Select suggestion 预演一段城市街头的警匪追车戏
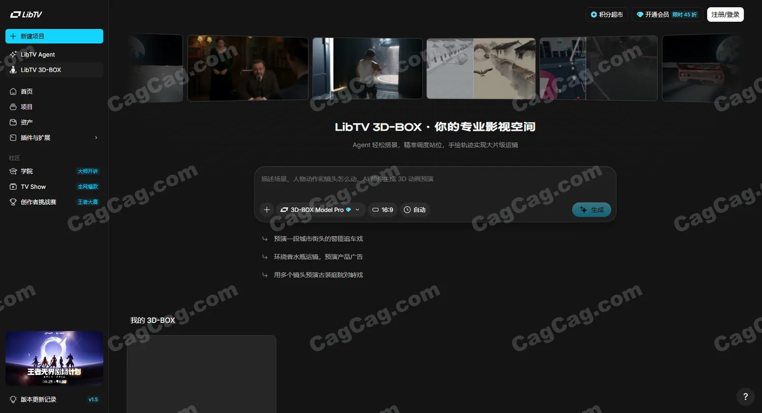This screenshot has height=413, width=762. point(318,238)
